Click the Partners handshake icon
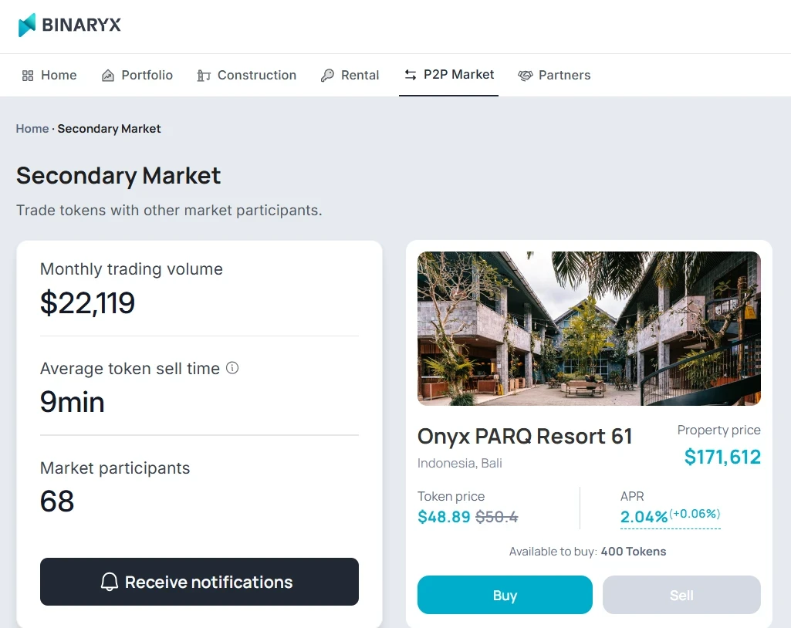This screenshot has height=628, width=791. coord(526,76)
